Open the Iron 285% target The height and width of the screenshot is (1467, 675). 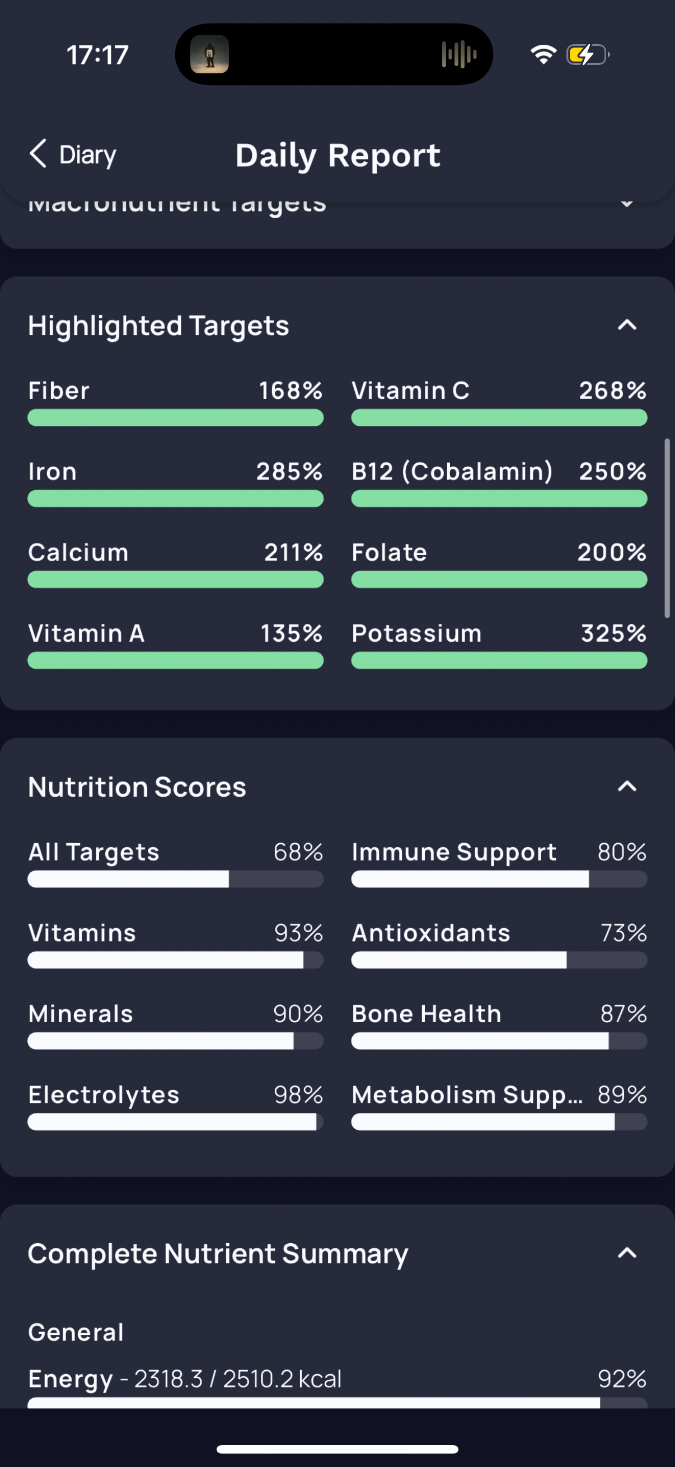click(175, 482)
